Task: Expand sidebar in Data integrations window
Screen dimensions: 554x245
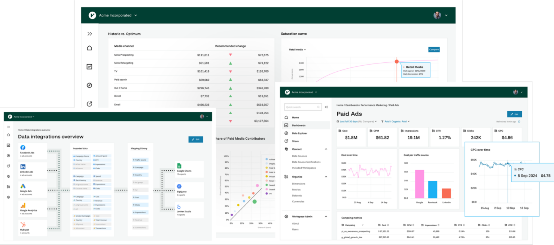Action: pyautogui.click(x=9, y=127)
